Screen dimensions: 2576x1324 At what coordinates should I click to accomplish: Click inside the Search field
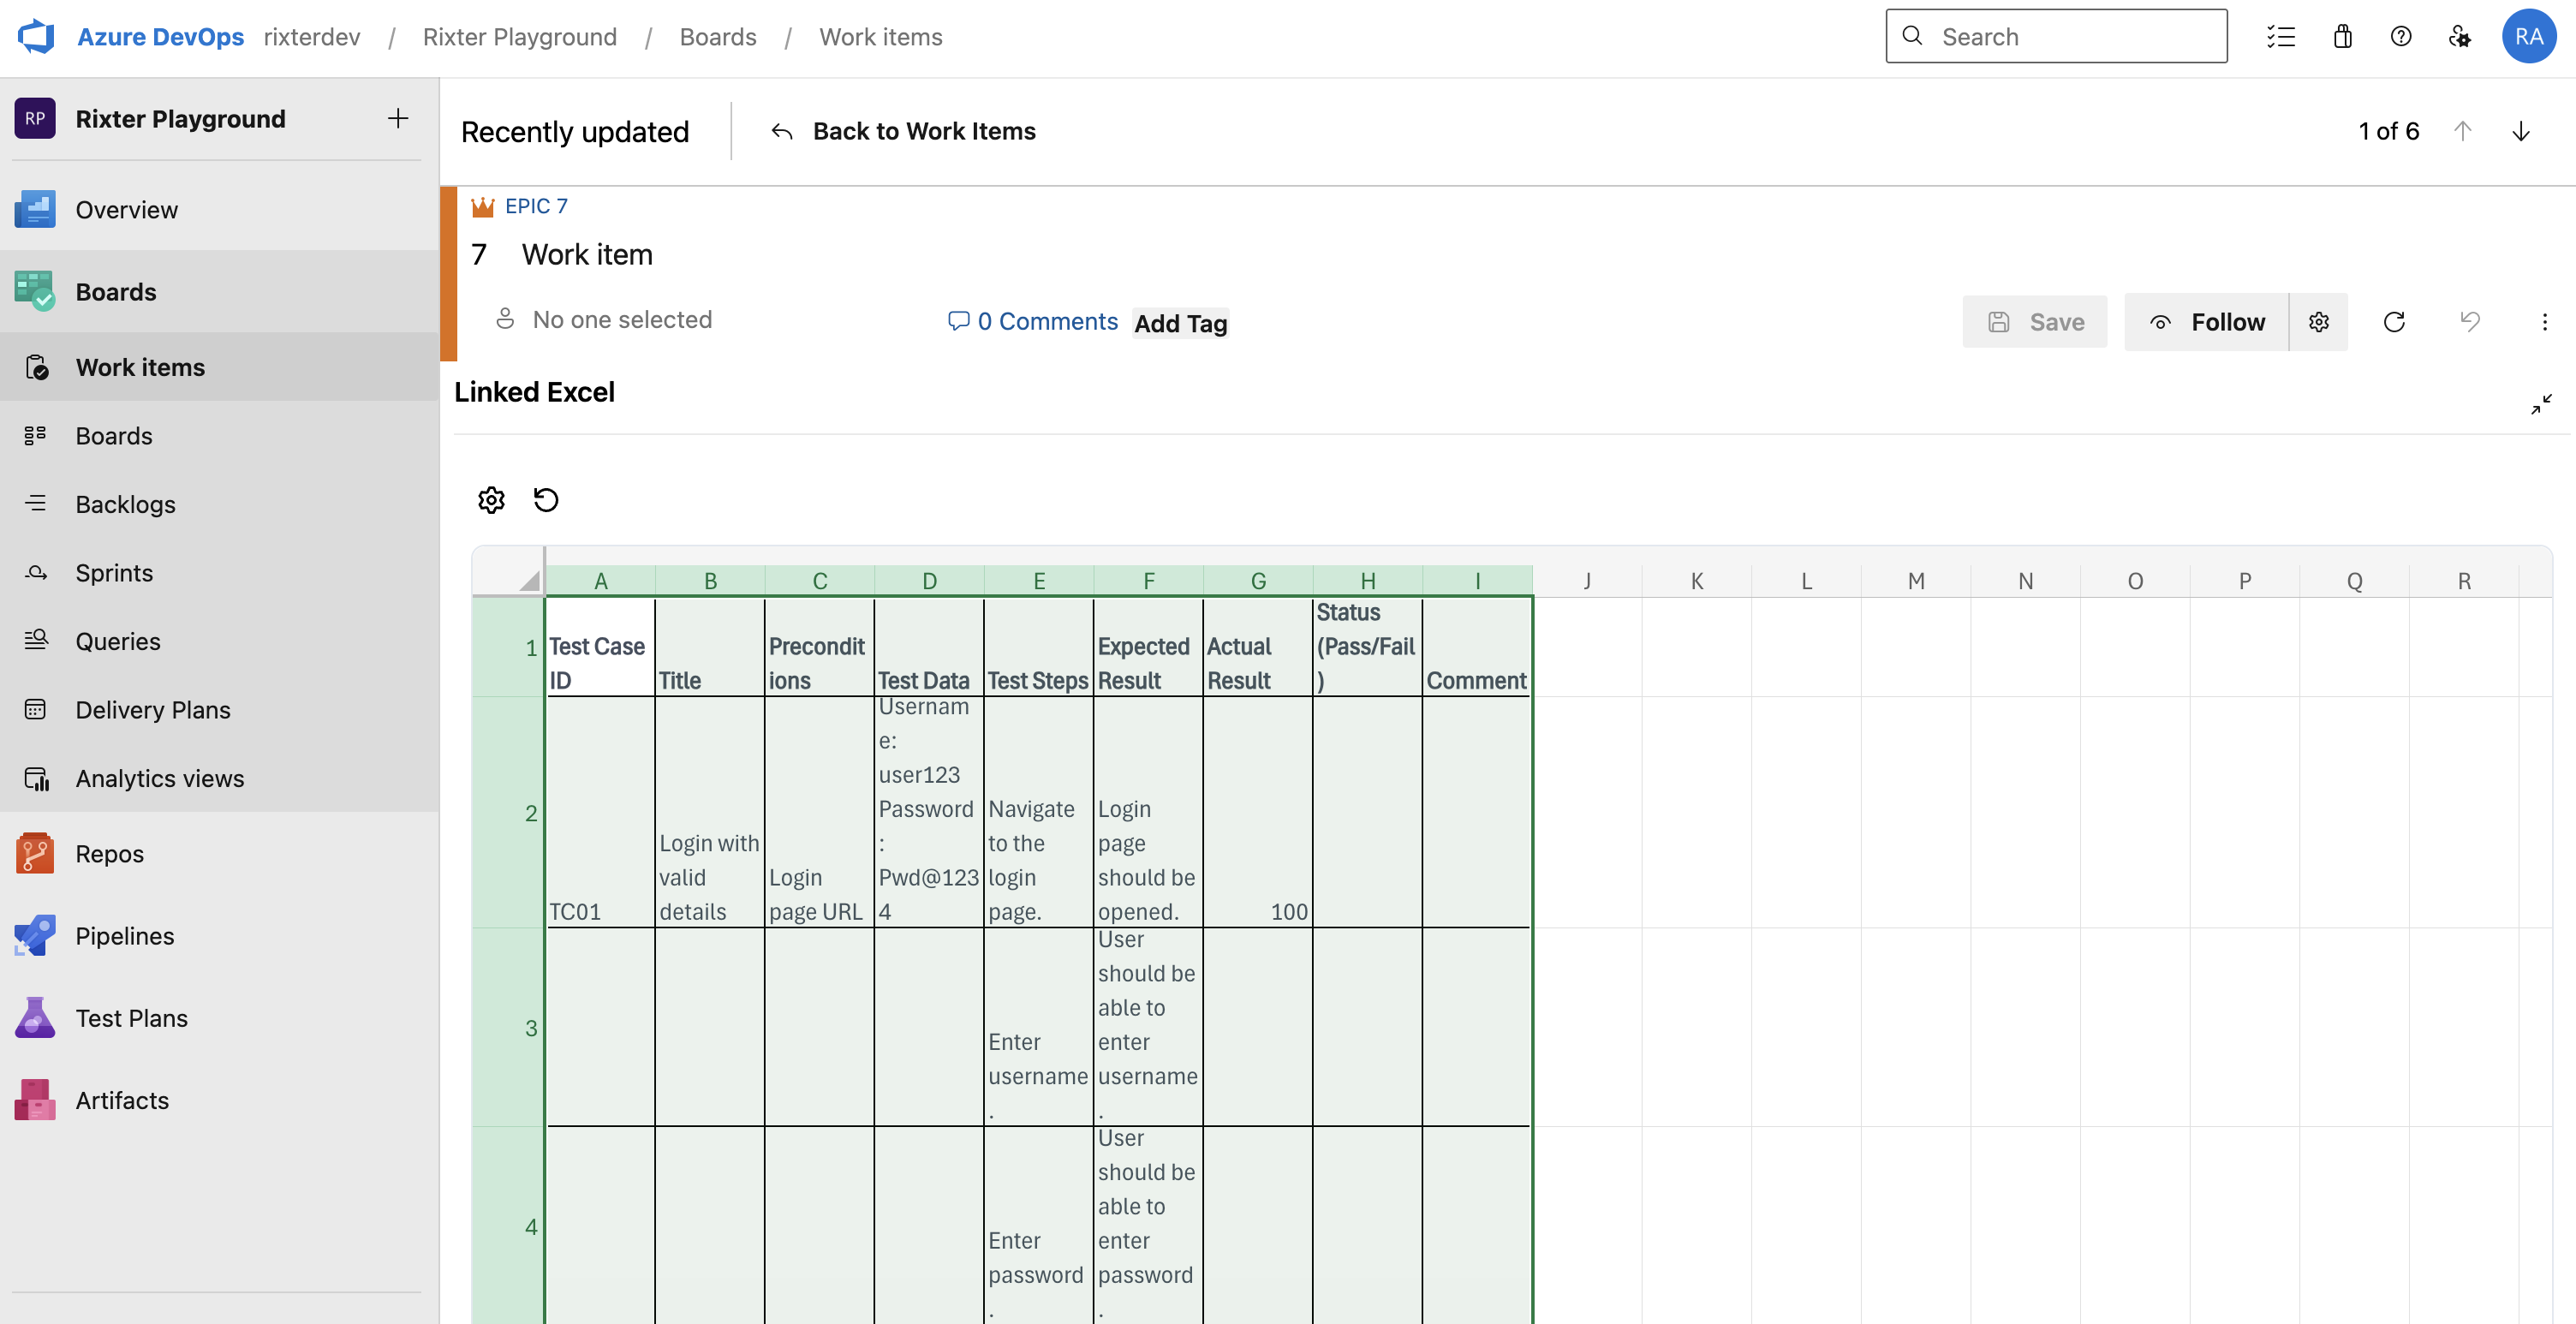coord(2055,36)
